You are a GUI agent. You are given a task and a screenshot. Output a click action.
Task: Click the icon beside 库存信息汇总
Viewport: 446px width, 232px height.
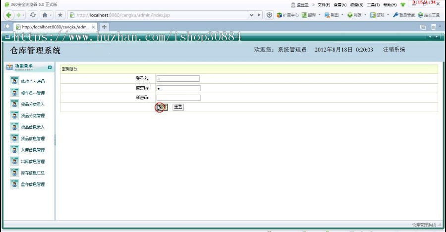pyautogui.click(x=14, y=173)
